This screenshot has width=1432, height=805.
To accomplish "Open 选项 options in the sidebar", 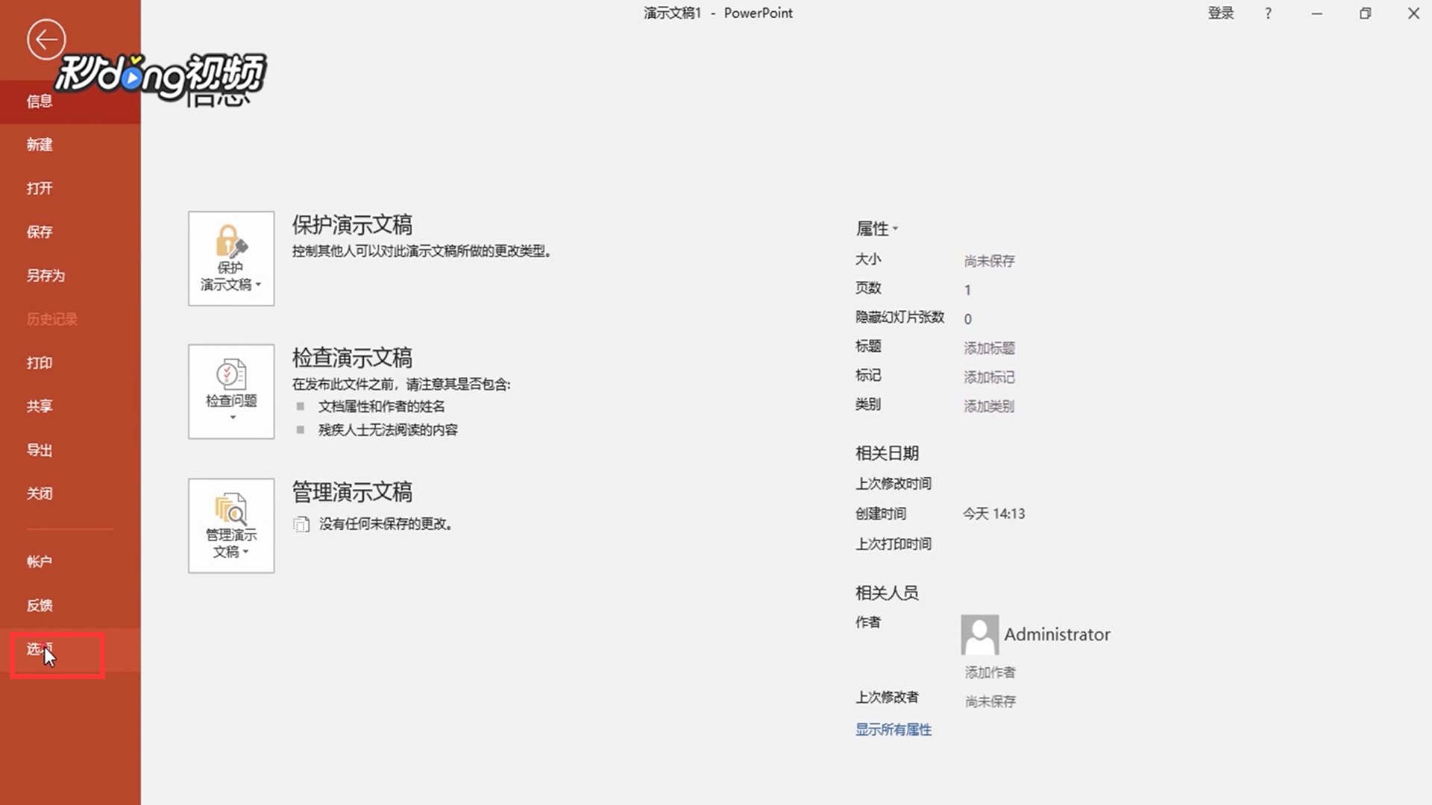I will (70, 649).
